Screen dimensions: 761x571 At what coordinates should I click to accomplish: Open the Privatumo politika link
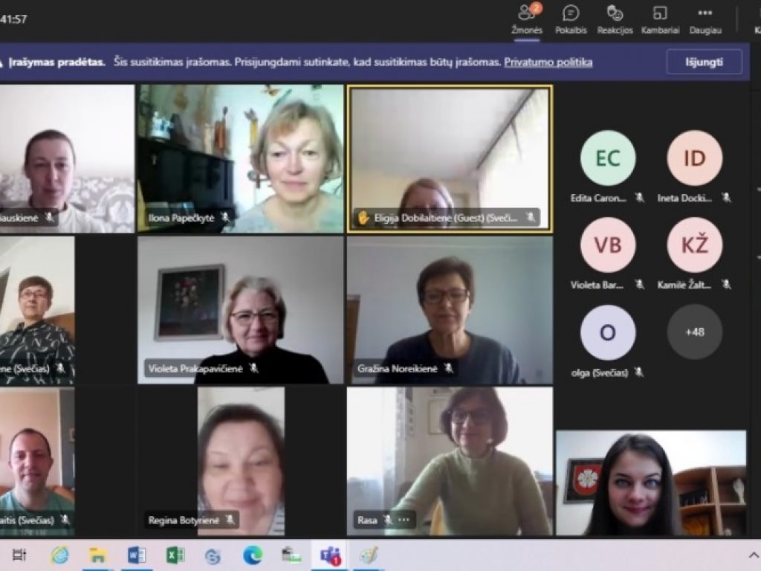pos(548,62)
